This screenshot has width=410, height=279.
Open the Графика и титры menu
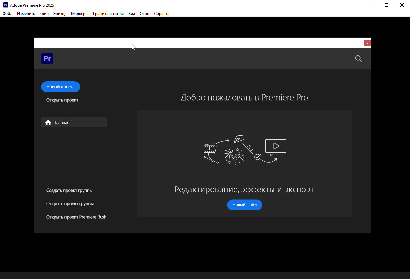point(108,14)
